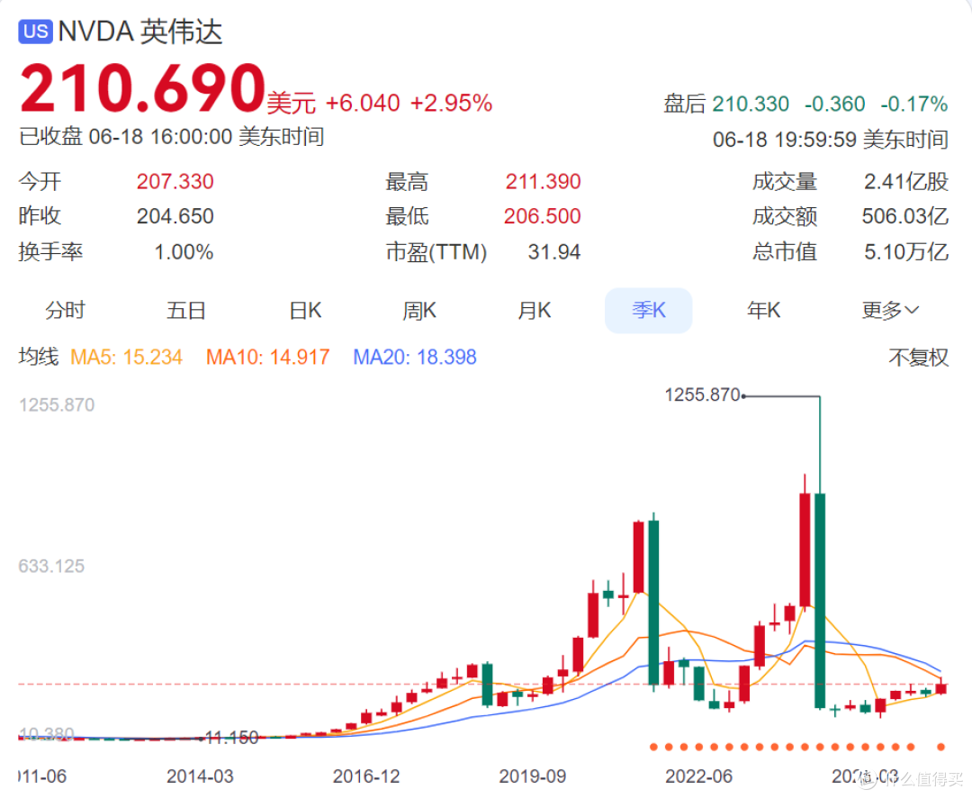Switch to the 分时 chart tab
Viewport: 972px width, 799px height.
click(65, 310)
